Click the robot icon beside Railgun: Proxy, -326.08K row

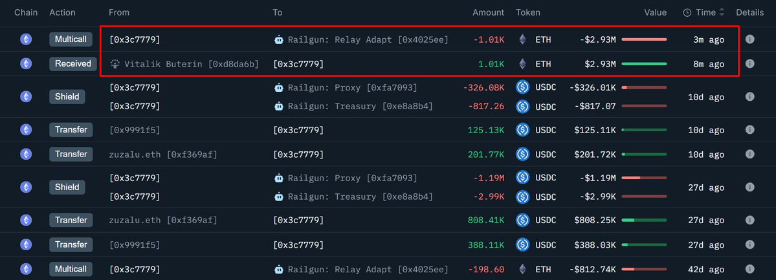click(x=279, y=87)
